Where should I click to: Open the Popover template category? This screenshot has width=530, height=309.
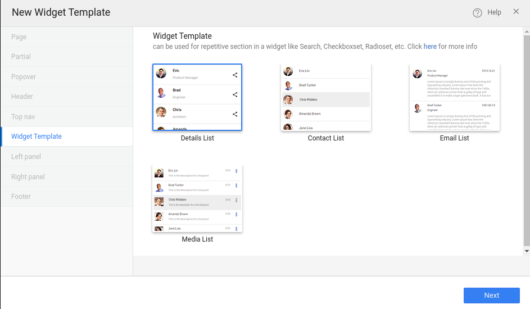24,77
